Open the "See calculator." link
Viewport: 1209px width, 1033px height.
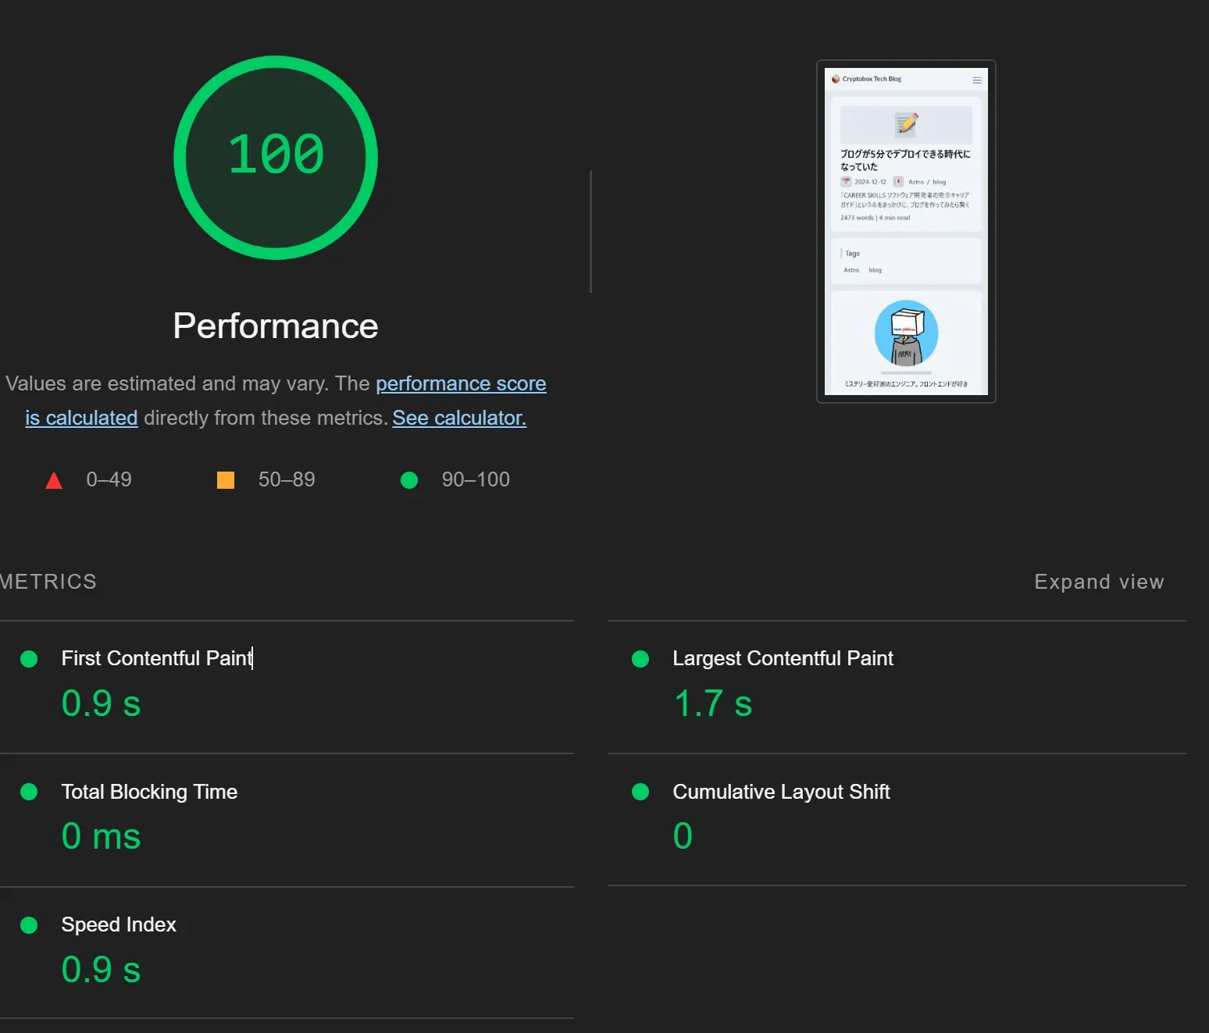point(459,418)
